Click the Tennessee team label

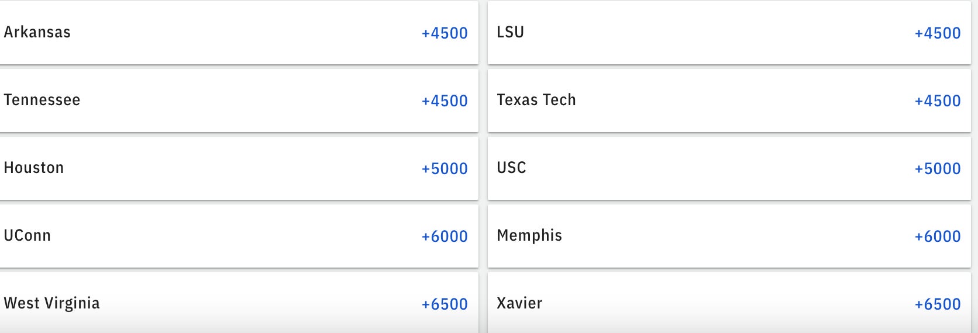point(42,100)
